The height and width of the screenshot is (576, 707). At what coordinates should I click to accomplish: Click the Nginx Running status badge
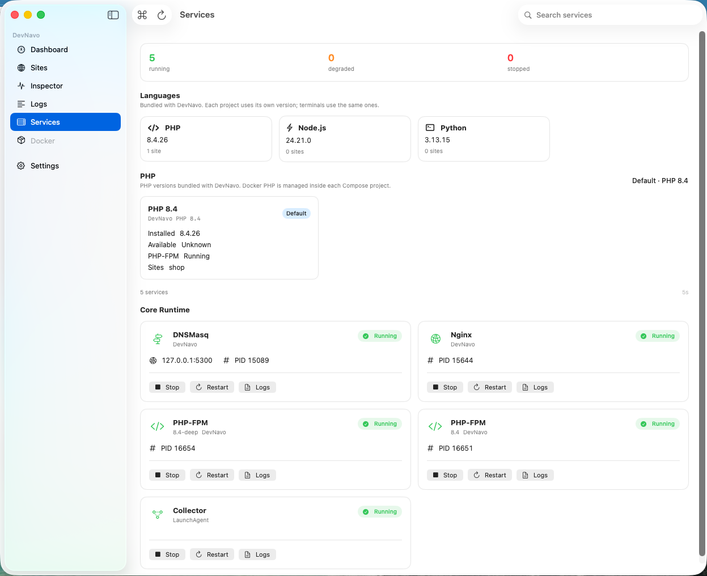click(x=658, y=336)
